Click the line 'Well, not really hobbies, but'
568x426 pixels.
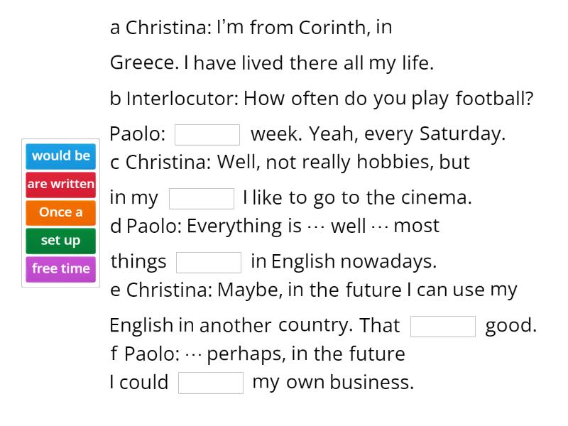(344, 163)
